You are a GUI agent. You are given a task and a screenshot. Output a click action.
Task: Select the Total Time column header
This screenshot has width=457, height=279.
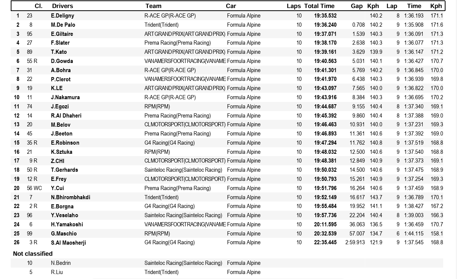pos(319,6)
